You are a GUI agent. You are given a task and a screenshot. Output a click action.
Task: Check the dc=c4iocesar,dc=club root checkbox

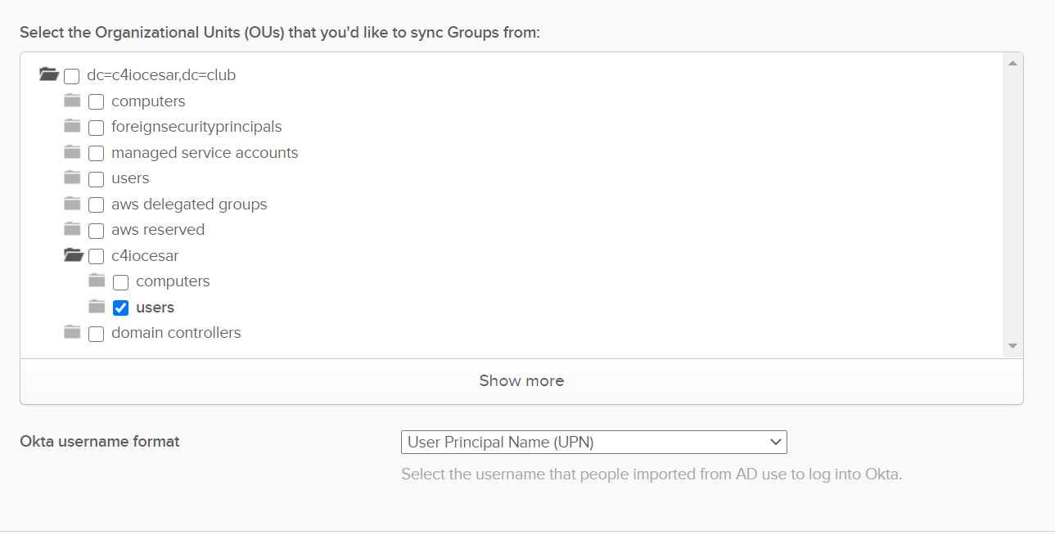coord(72,77)
